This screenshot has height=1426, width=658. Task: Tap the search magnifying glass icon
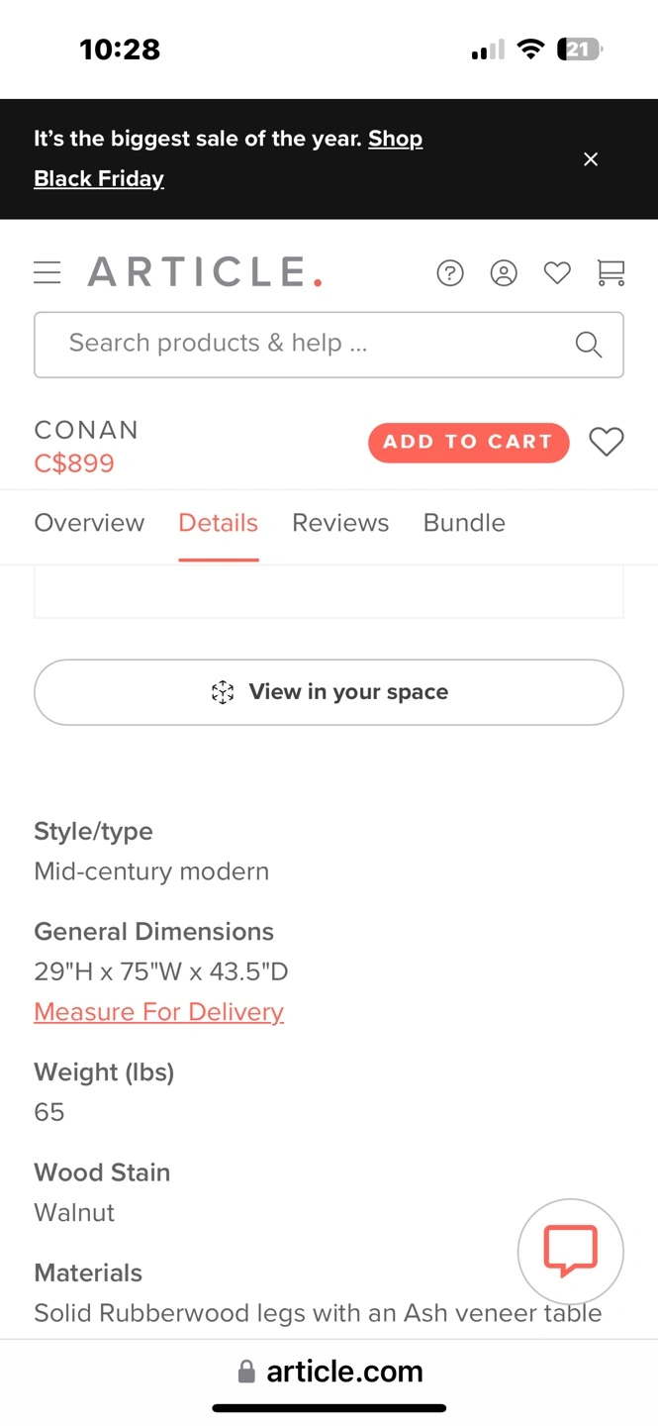(x=588, y=344)
